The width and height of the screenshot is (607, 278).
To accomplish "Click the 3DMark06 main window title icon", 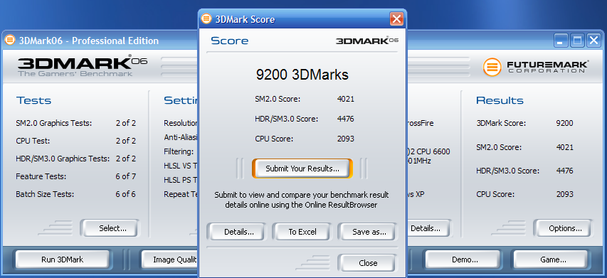I will 10,40.
